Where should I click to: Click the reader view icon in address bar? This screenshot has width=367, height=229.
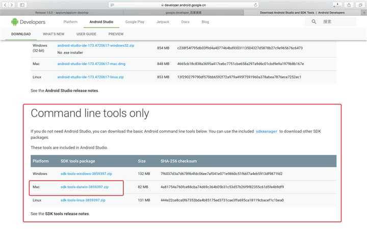[x=112, y=5]
